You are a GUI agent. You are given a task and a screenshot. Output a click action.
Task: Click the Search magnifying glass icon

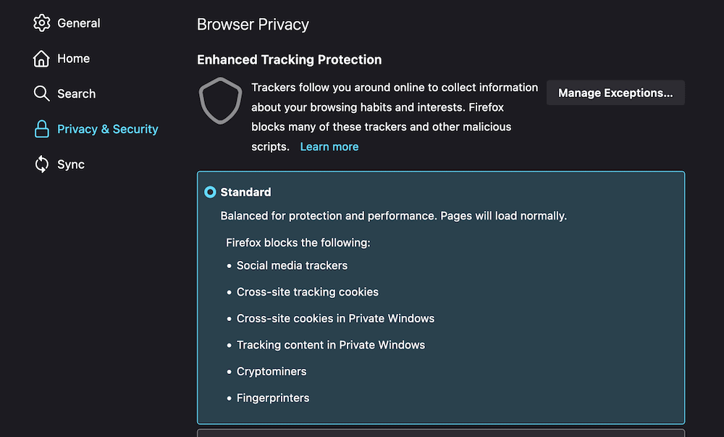click(x=41, y=93)
